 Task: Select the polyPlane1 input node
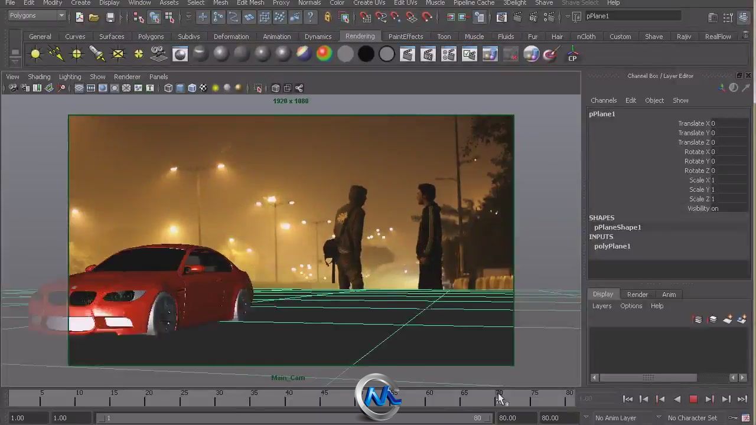[x=612, y=246]
